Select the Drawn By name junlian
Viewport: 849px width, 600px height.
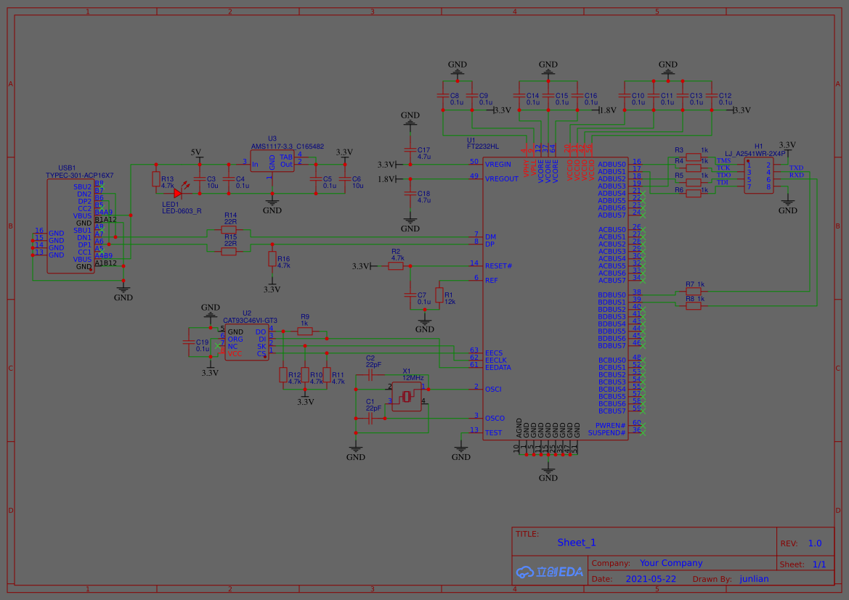755,579
